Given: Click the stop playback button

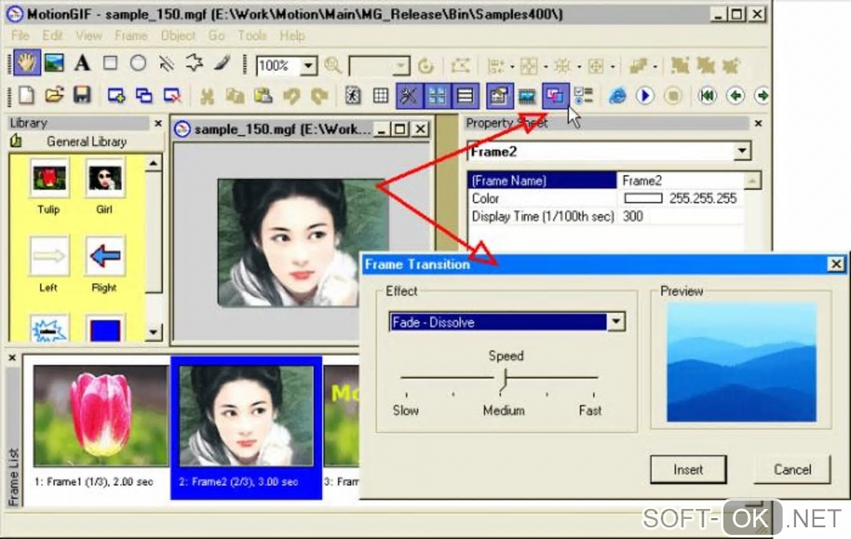Looking at the screenshot, I should point(673,96).
